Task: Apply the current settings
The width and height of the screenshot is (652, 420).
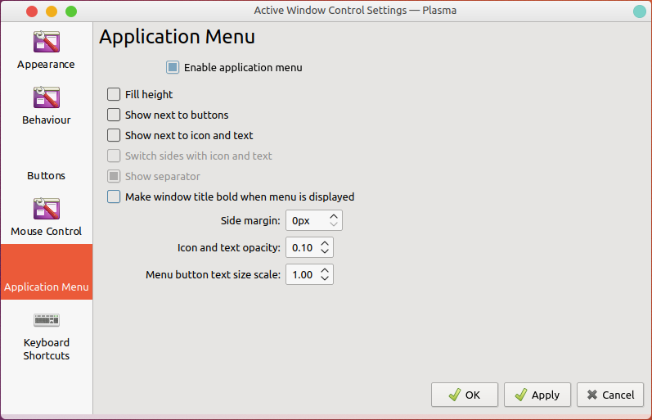Action: coord(537,395)
